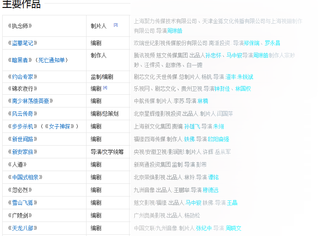Open 郑保瑞 director link
Image resolution: width=318 pixels, height=236 pixels.
pyautogui.click(x=252, y=43)
